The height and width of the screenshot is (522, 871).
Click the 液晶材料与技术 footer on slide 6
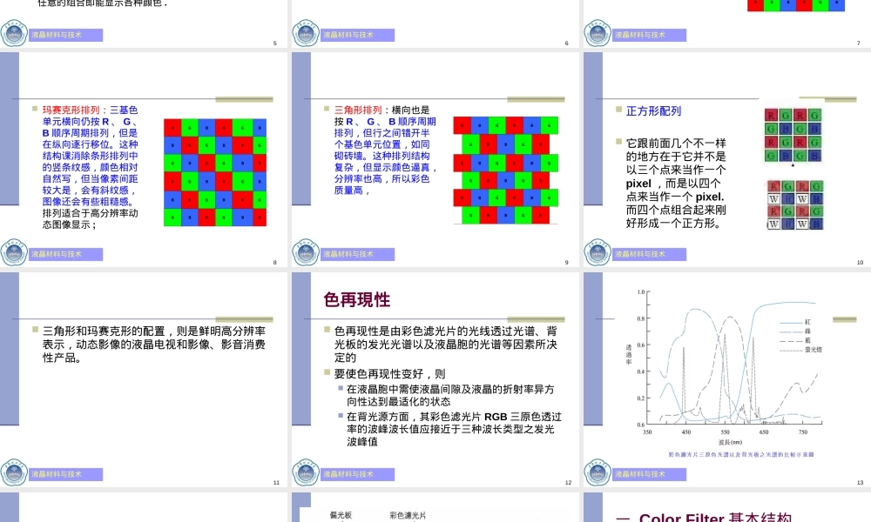click(x=357, y=35)
